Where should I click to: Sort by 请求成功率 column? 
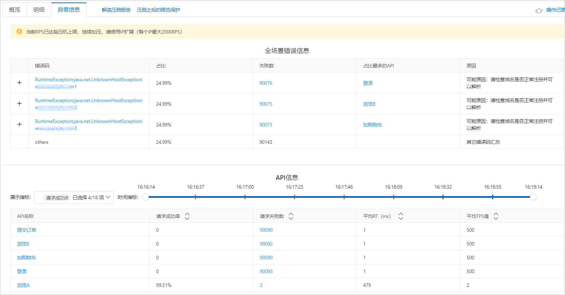coord(187,216)
